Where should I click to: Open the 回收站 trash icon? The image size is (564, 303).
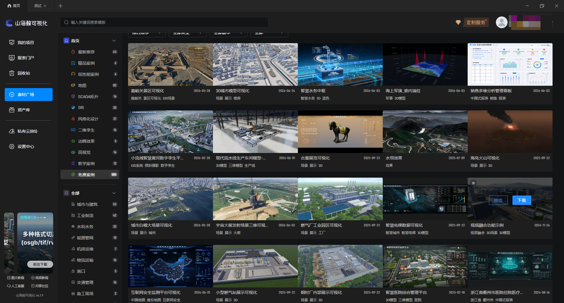(x=12, y=73)
